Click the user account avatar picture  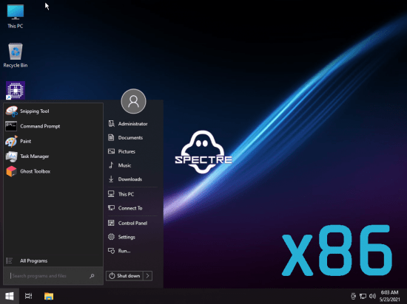(x=133, y=101)
